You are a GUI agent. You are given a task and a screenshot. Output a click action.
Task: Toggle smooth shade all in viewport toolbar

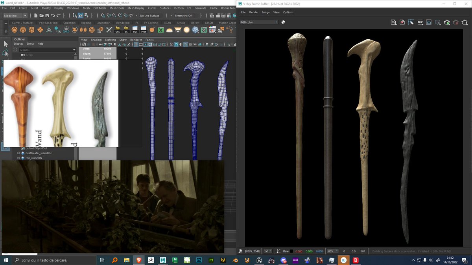pyautogui.click(x=176, y=45)
